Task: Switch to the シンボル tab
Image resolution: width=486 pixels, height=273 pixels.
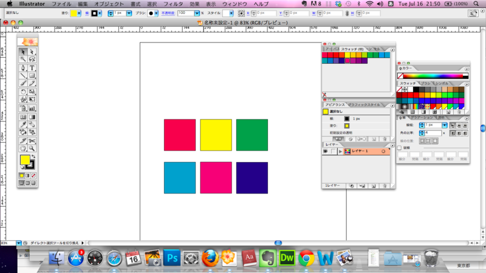Action: pyautogui.click(x=442, y=83)
